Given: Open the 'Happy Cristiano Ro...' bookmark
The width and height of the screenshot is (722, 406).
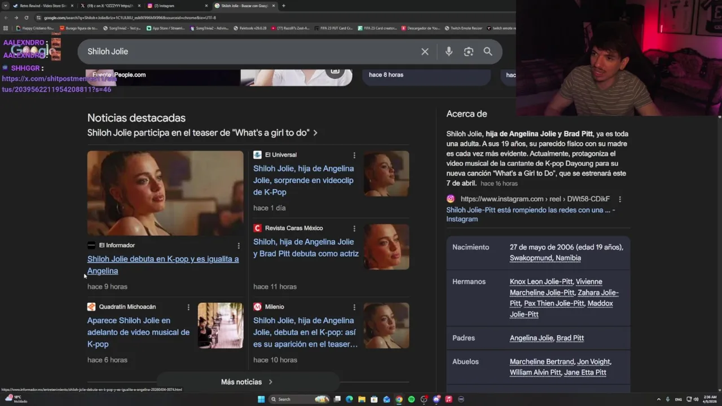Looking at the screenshot, I should (x=36, y=28).
